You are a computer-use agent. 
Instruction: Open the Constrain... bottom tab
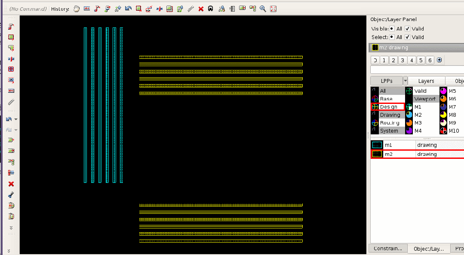pyautogui.click(x=388, y=249)
